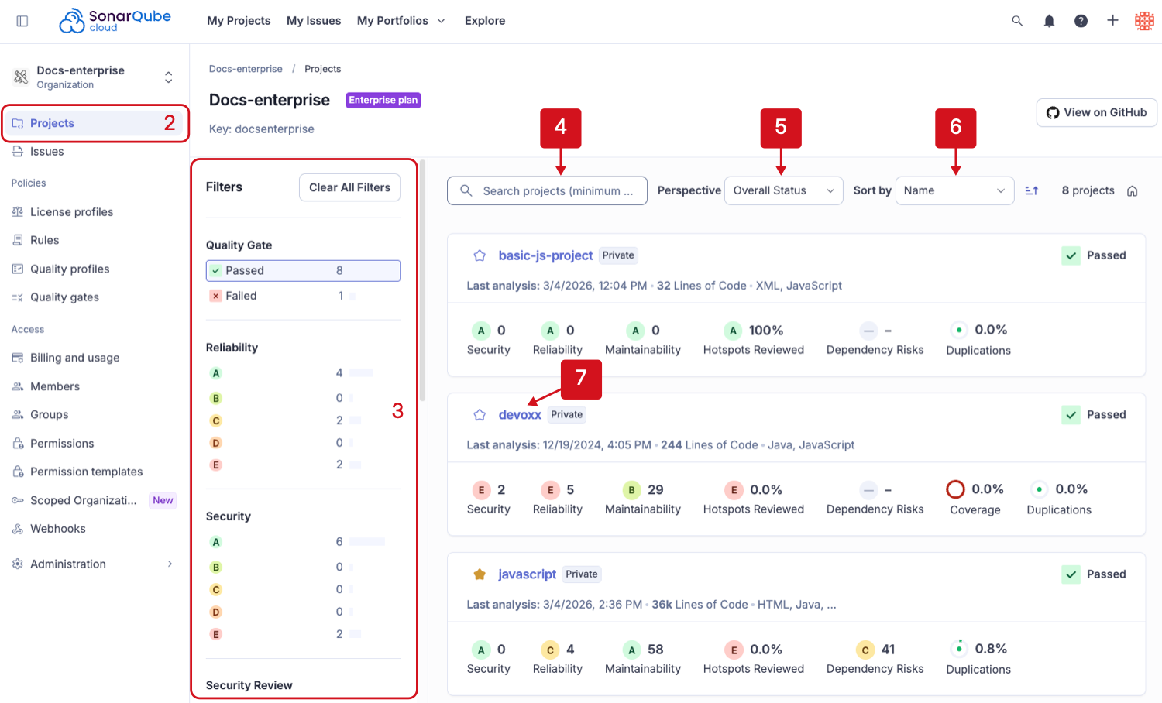Toggle sort order direction icon
The width and height of the screenshot is (1162, 703).
pos(1032,190)
